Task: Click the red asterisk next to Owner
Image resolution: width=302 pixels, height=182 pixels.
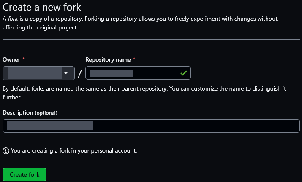Action: (24, 60)
